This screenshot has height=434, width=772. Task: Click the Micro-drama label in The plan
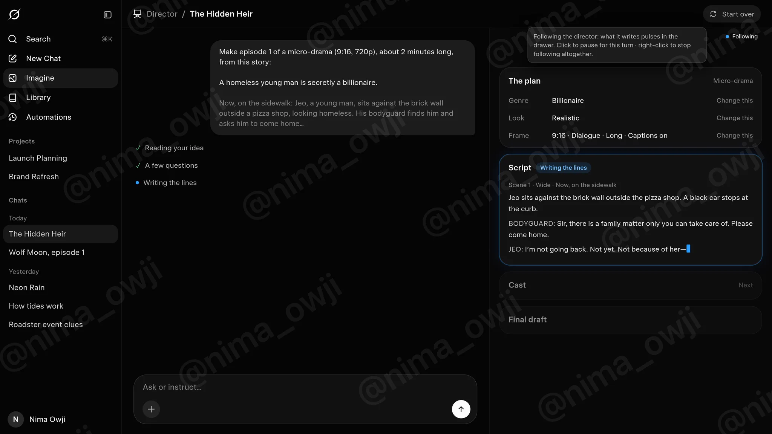click(733, 81)
